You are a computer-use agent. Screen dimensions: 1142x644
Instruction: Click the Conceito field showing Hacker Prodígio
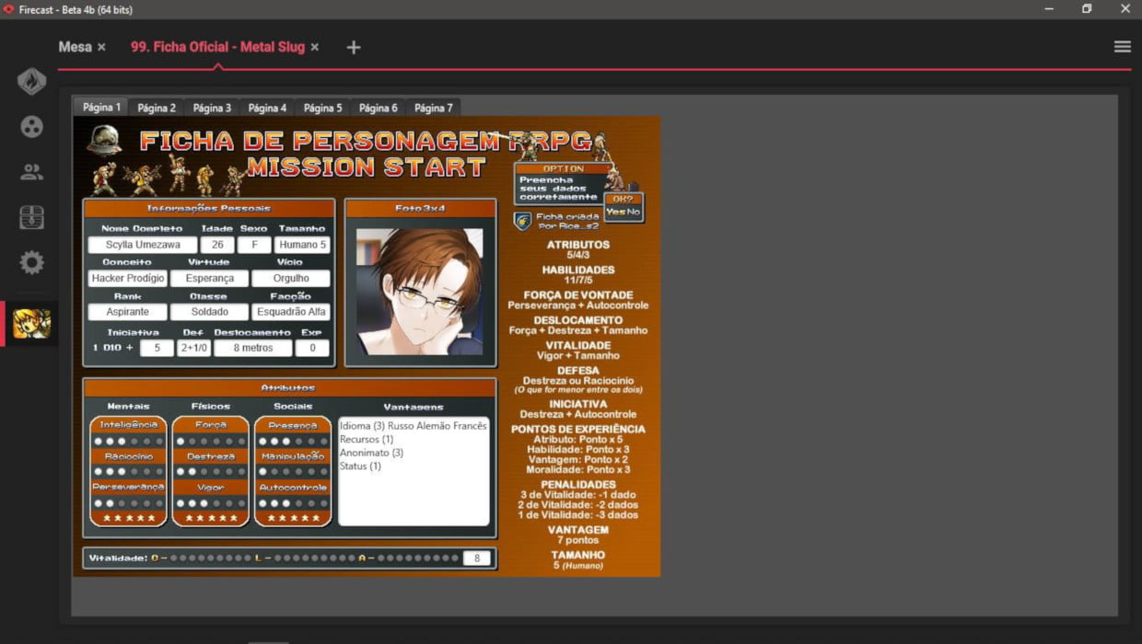click(128, 278)
